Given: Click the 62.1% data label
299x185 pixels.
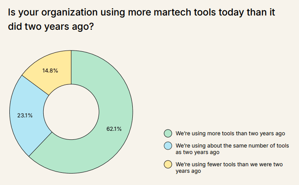Looking at the screenshot, I should tap(114, 129).
